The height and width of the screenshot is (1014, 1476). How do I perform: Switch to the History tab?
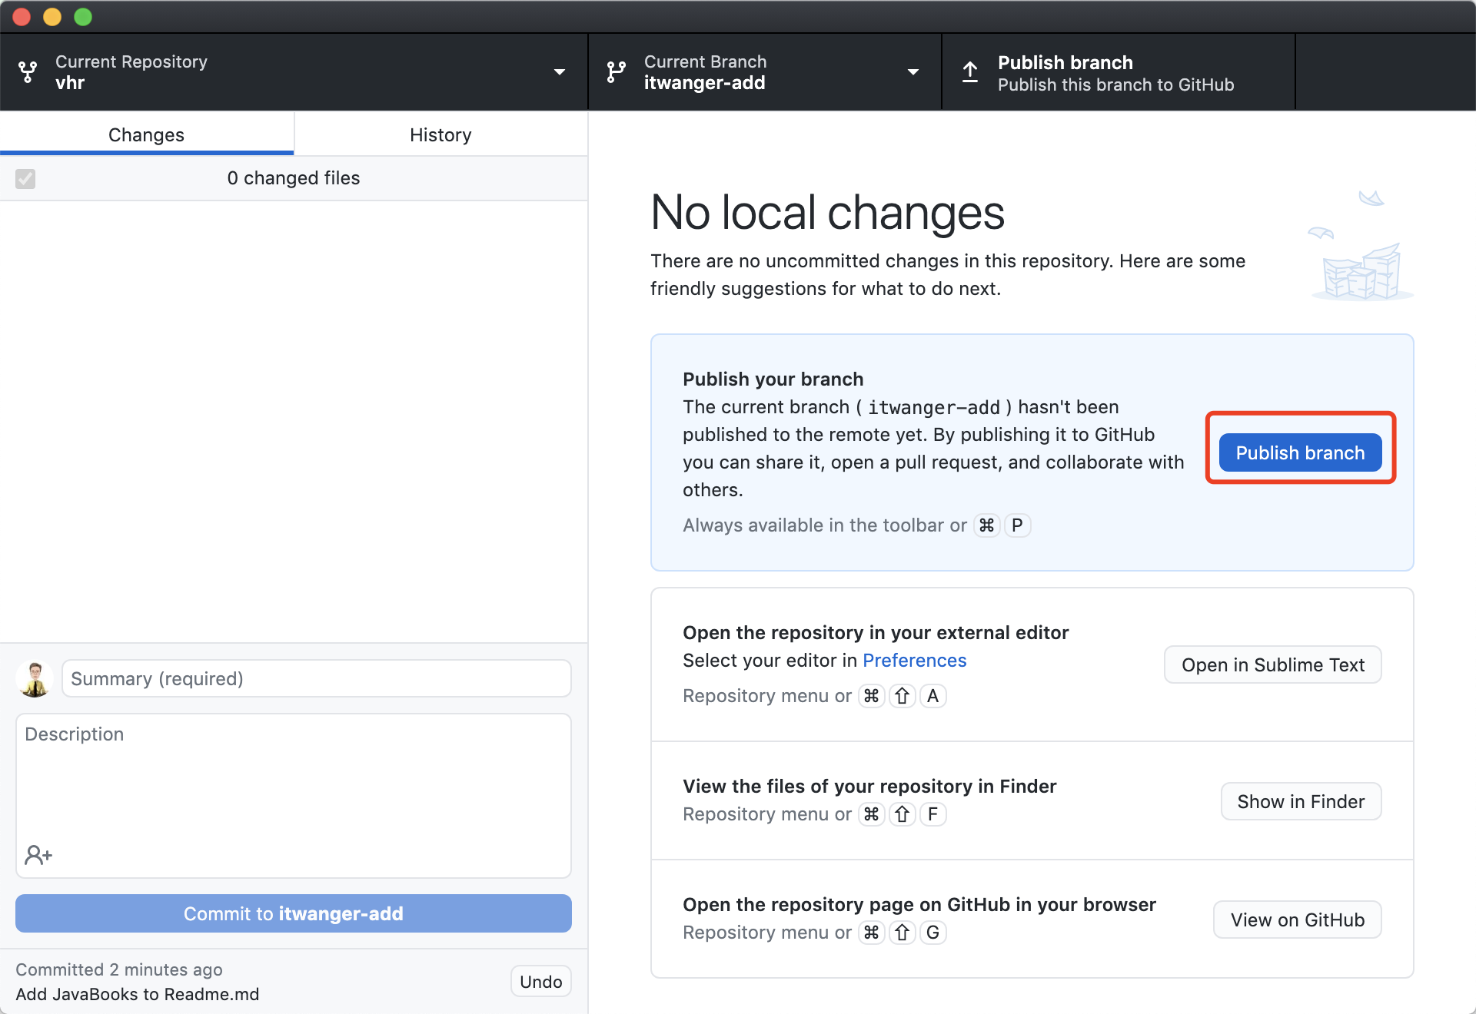point(440,134)
